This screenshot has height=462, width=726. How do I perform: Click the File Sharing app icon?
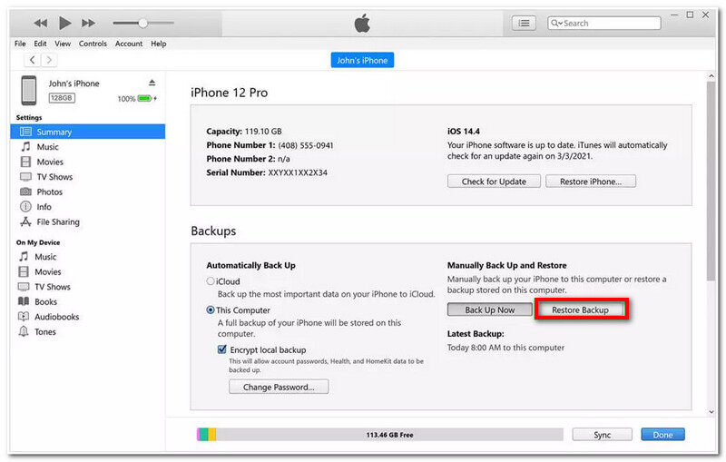coord(26,221)
